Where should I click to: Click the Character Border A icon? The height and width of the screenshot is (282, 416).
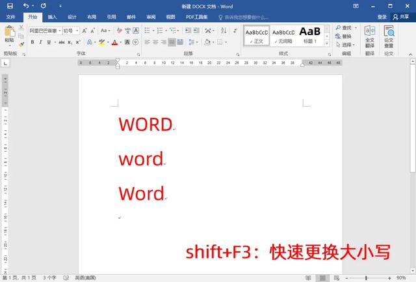tap(136, 31)
